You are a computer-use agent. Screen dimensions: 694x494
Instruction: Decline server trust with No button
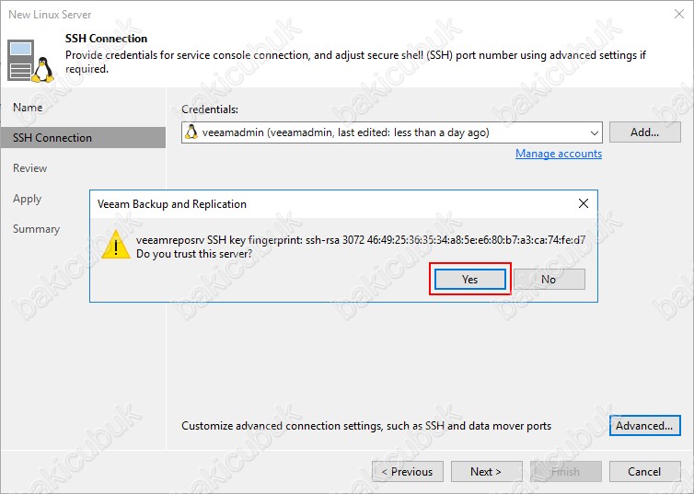tap(549, 279)
